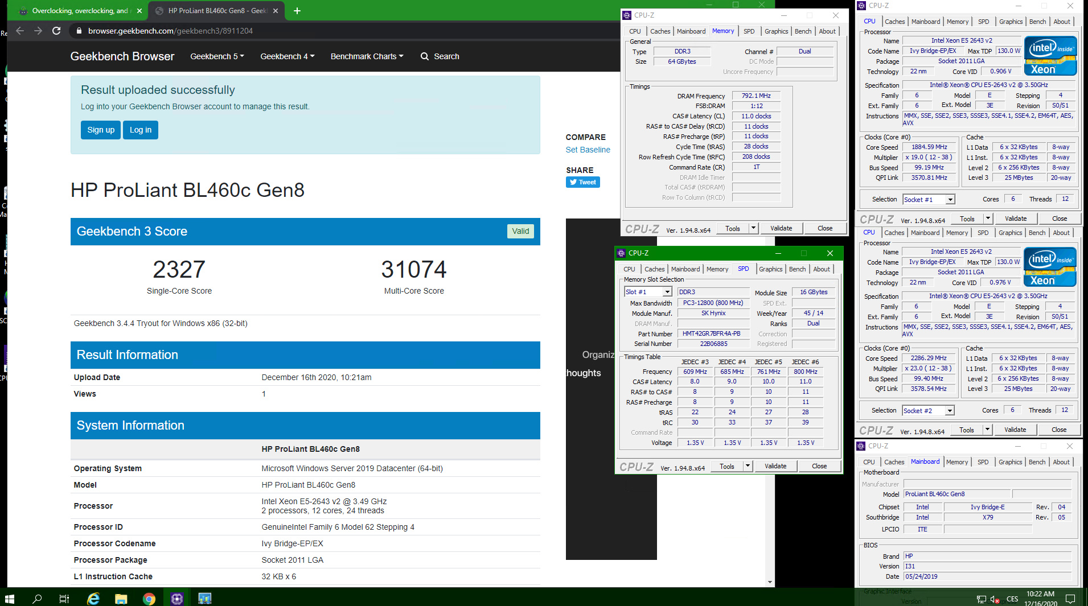1088x606 pixels.
Task: Click the Intel Xeon logo in Socket #1 window
Action: [x=1050, y=56]
